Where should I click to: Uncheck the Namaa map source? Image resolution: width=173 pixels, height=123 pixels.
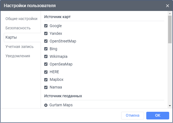[46, 87]
